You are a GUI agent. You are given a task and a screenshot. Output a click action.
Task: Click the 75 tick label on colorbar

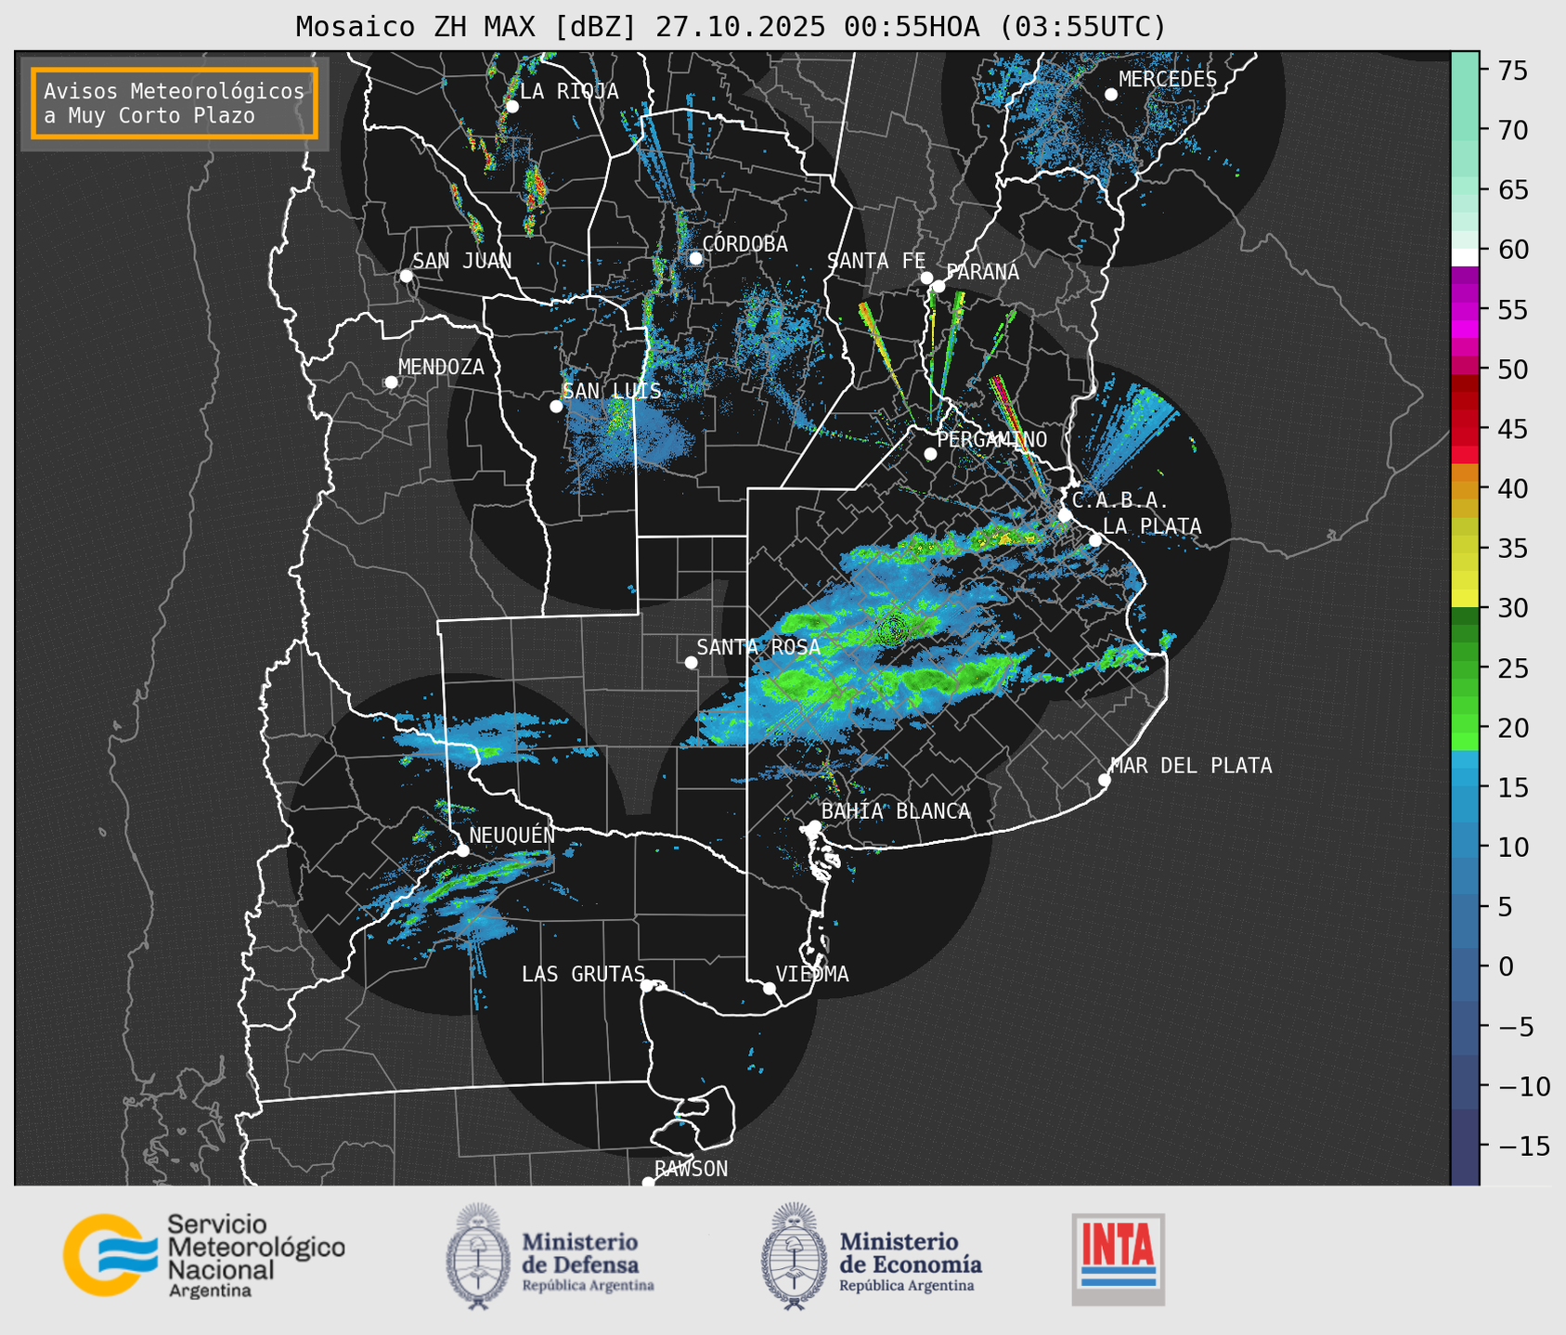pos(1513,71)
